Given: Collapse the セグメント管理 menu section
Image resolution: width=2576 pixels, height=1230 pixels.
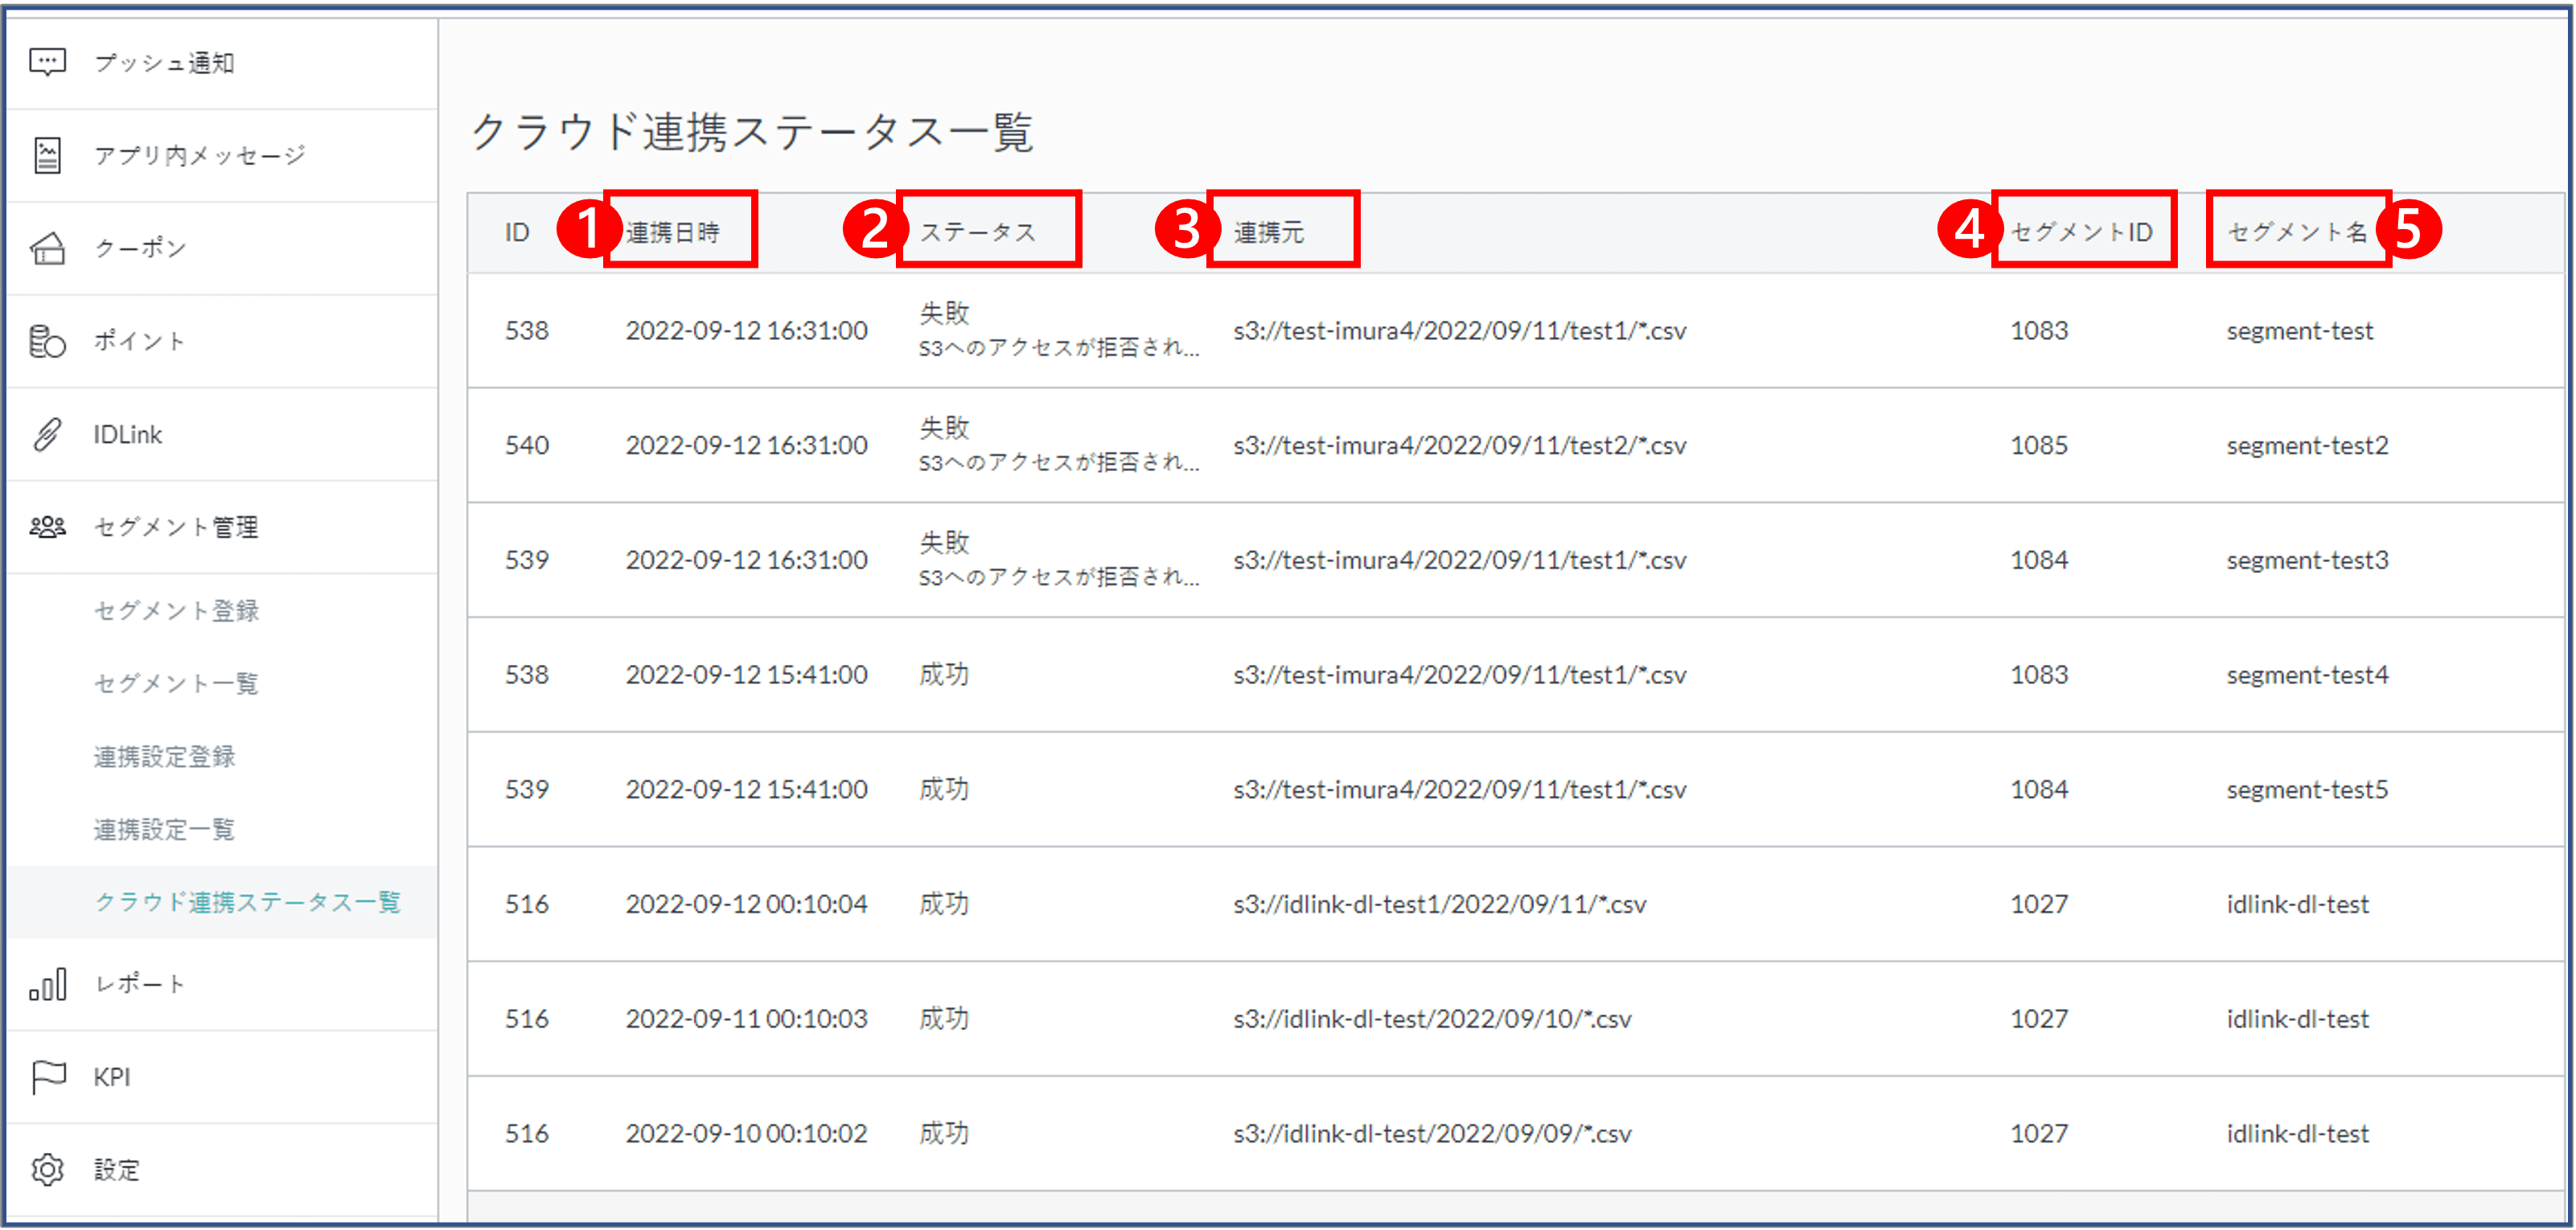Looking at the screenshot, I should click(x=176, y=527).
